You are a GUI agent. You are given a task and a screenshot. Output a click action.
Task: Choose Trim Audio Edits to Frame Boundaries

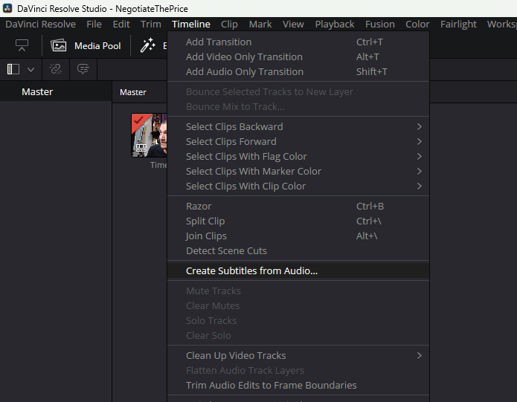(x=298, y=385)
